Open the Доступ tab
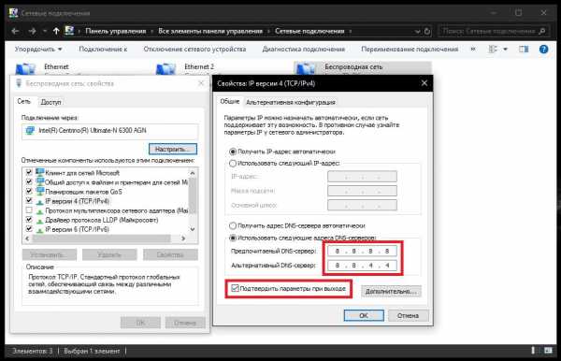The width and height of the screenshot is (561, 361). (50, 102)
